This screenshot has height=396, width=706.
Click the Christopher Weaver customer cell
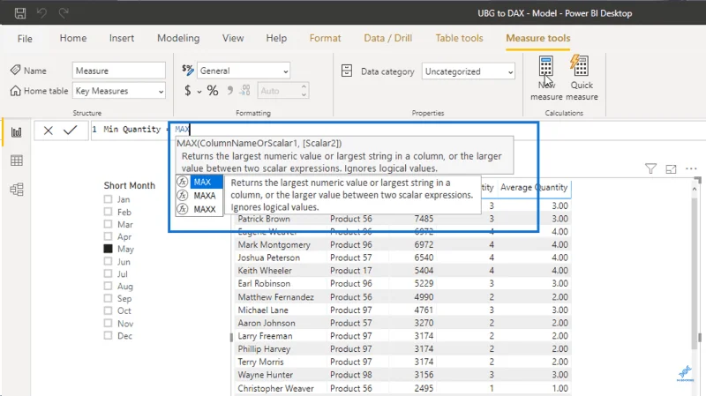(275, 388)
